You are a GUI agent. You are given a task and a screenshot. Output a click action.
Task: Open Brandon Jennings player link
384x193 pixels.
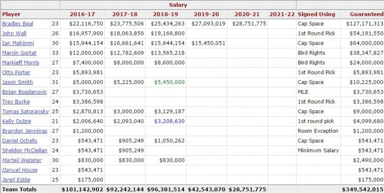25,131
